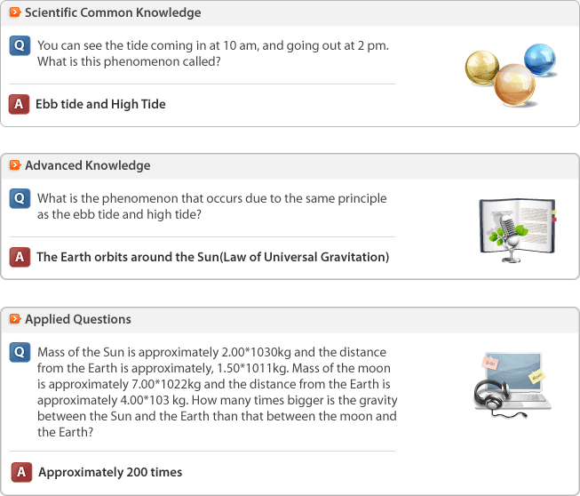Click the blue Q icon in Advanced Knowledge
This screenshot has width=580, height=496.
point(20,198)
